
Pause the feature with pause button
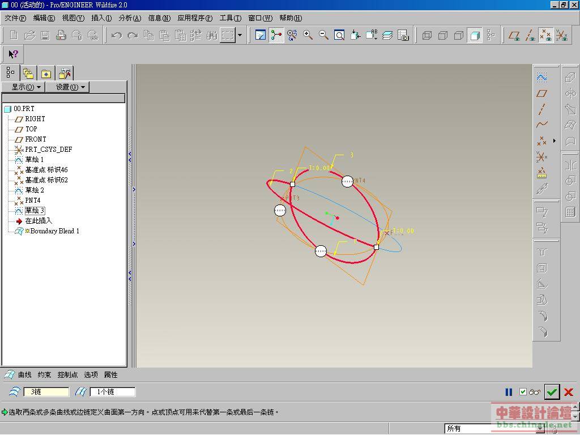[509, 392]
